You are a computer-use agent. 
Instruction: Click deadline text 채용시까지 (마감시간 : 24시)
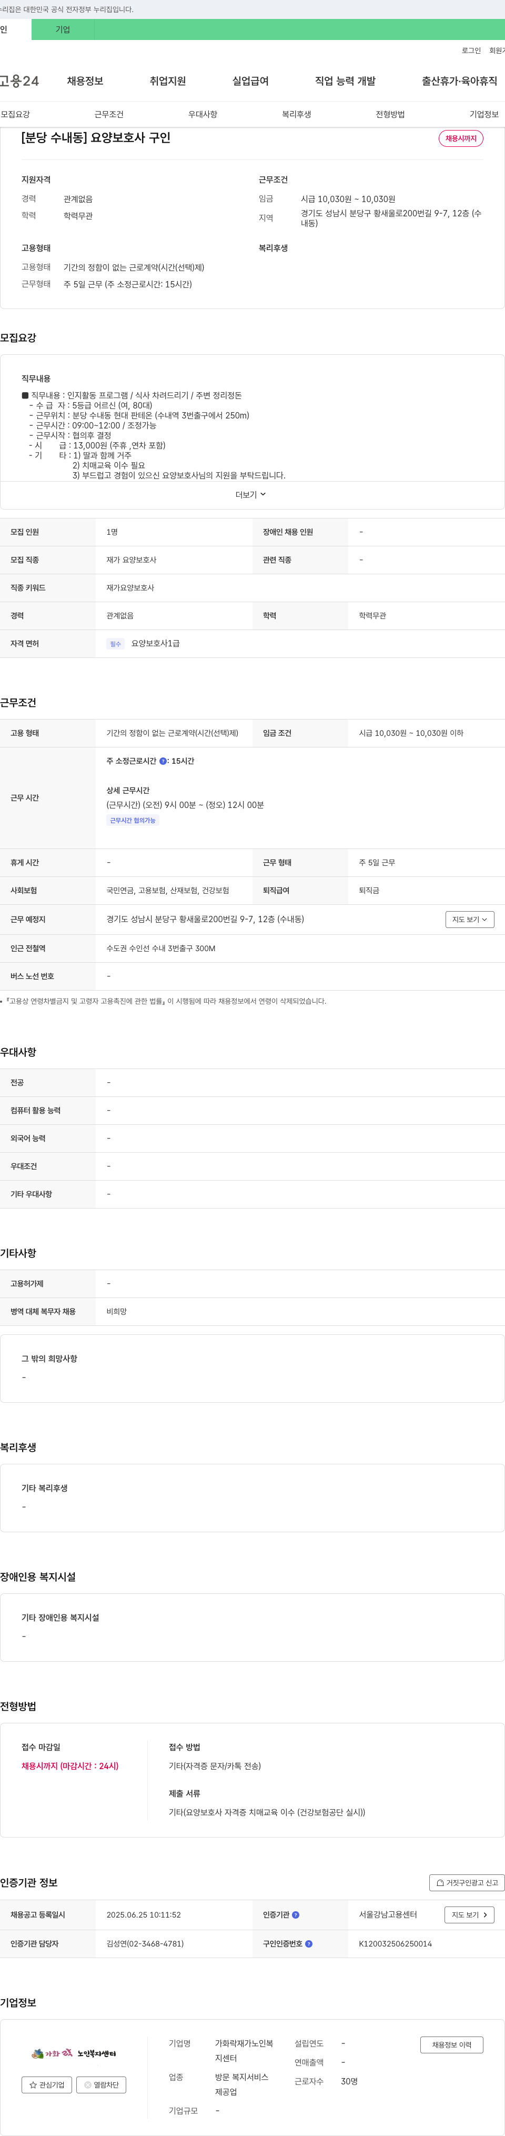pos(69,1766)
